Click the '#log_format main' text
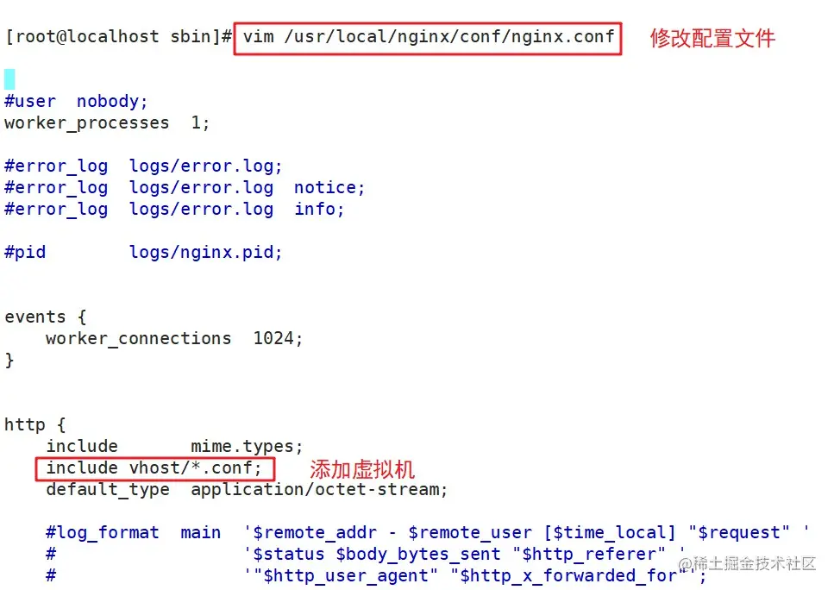Screen dimensions: 834x590 click(x=133, y=532)
